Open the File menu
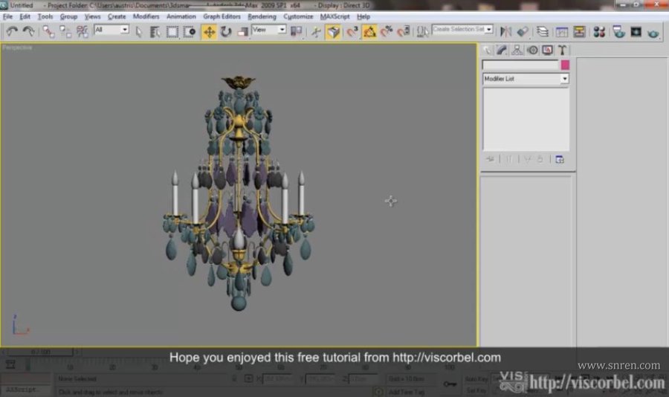669x397 pixels. pyautogui.click(x=7, y=16)
